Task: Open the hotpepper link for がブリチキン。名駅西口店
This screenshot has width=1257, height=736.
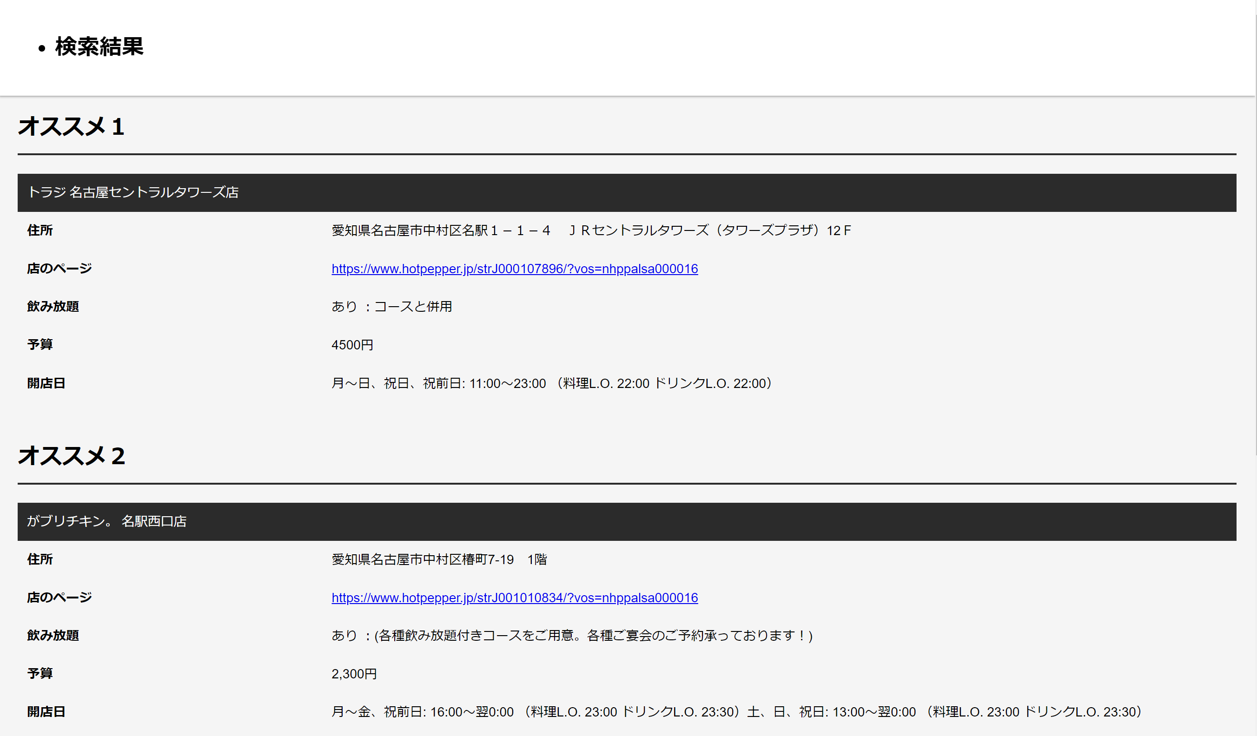Action: pyautogui.click(x=515, y=598)
